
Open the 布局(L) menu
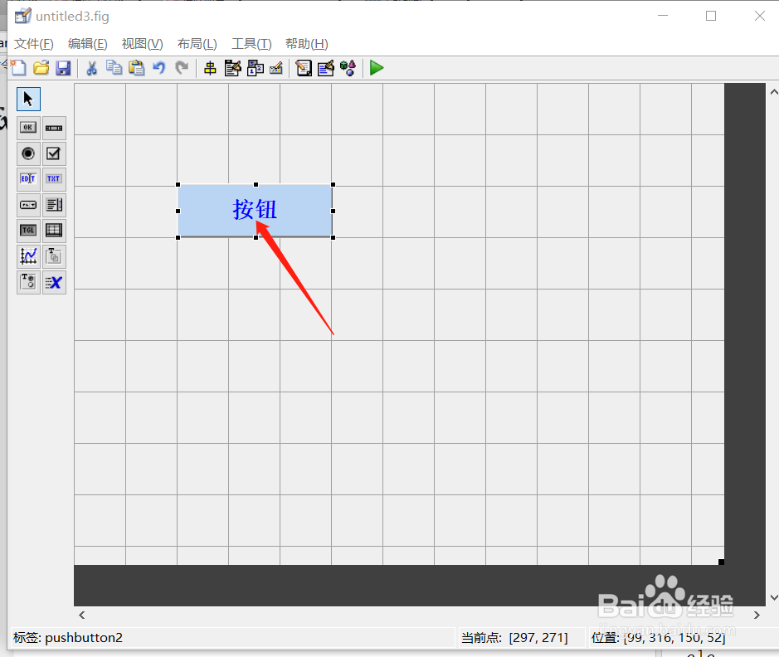coord(197,44)
